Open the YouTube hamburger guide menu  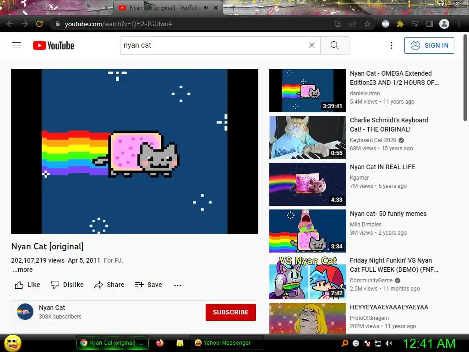pyautogui.click(x=16, y=45)
